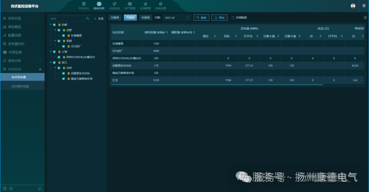Select 逆变器发电量 in the sidebar
Screen dimensions: 369x192
[20, 86]
